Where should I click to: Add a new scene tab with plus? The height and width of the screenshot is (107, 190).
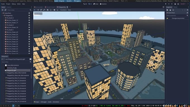pyautogui.click(x=70, y=7)
